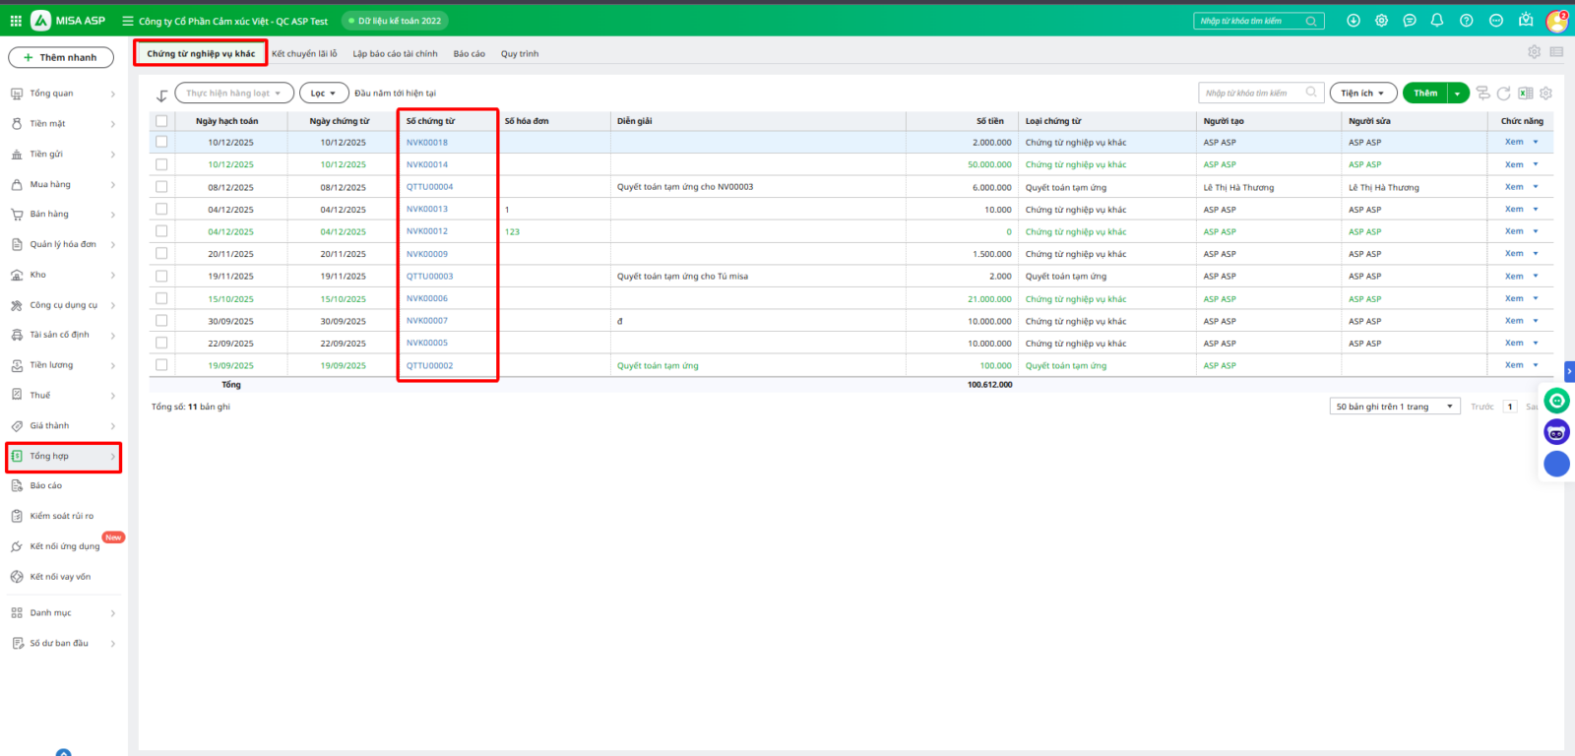Open the chat message icon in header
1575x756 pixels.
pos(1410,21)
